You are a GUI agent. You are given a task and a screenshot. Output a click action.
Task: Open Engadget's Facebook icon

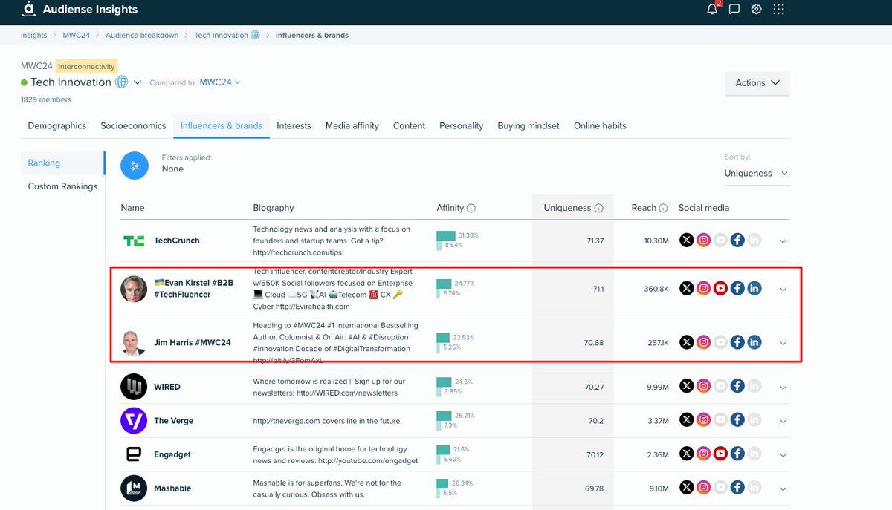(x=737, y=454)
